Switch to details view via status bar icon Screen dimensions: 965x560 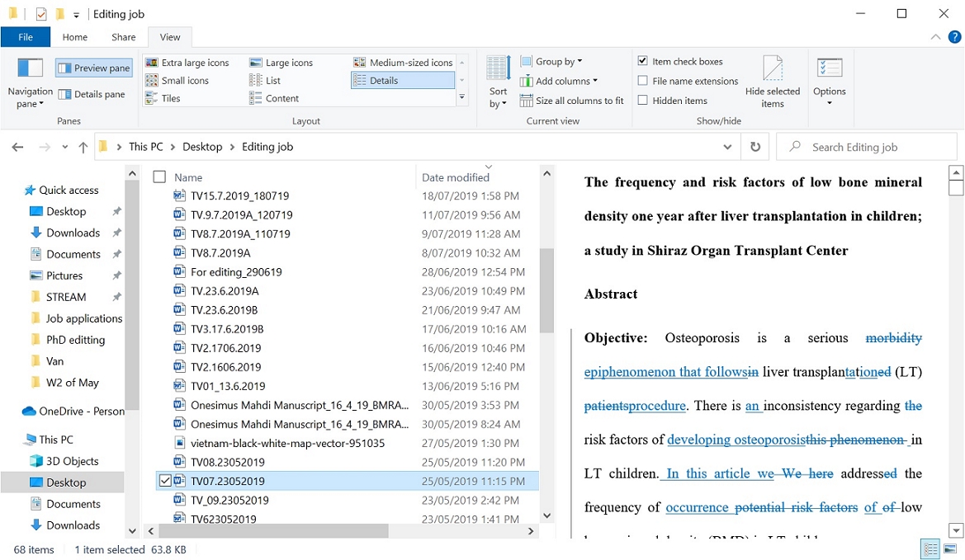[x=930, y=549]
